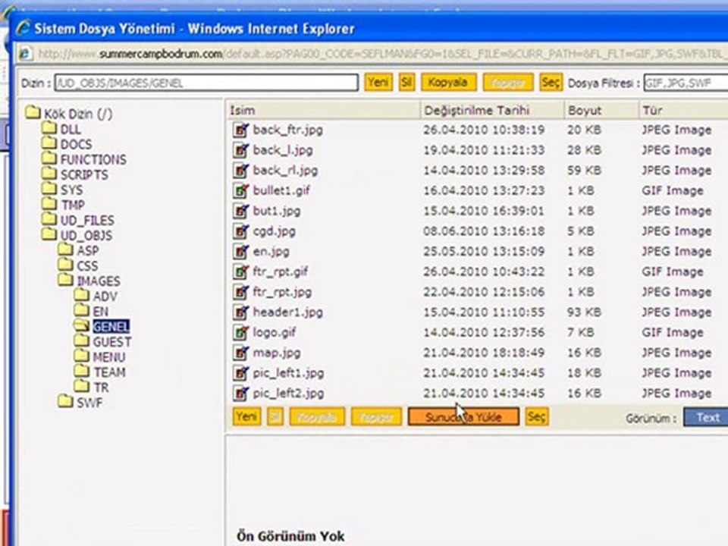This screenshot has width=728, height=546.
Task: Click the SCRIPTS folder icon
Action: (x=49, y=174)
